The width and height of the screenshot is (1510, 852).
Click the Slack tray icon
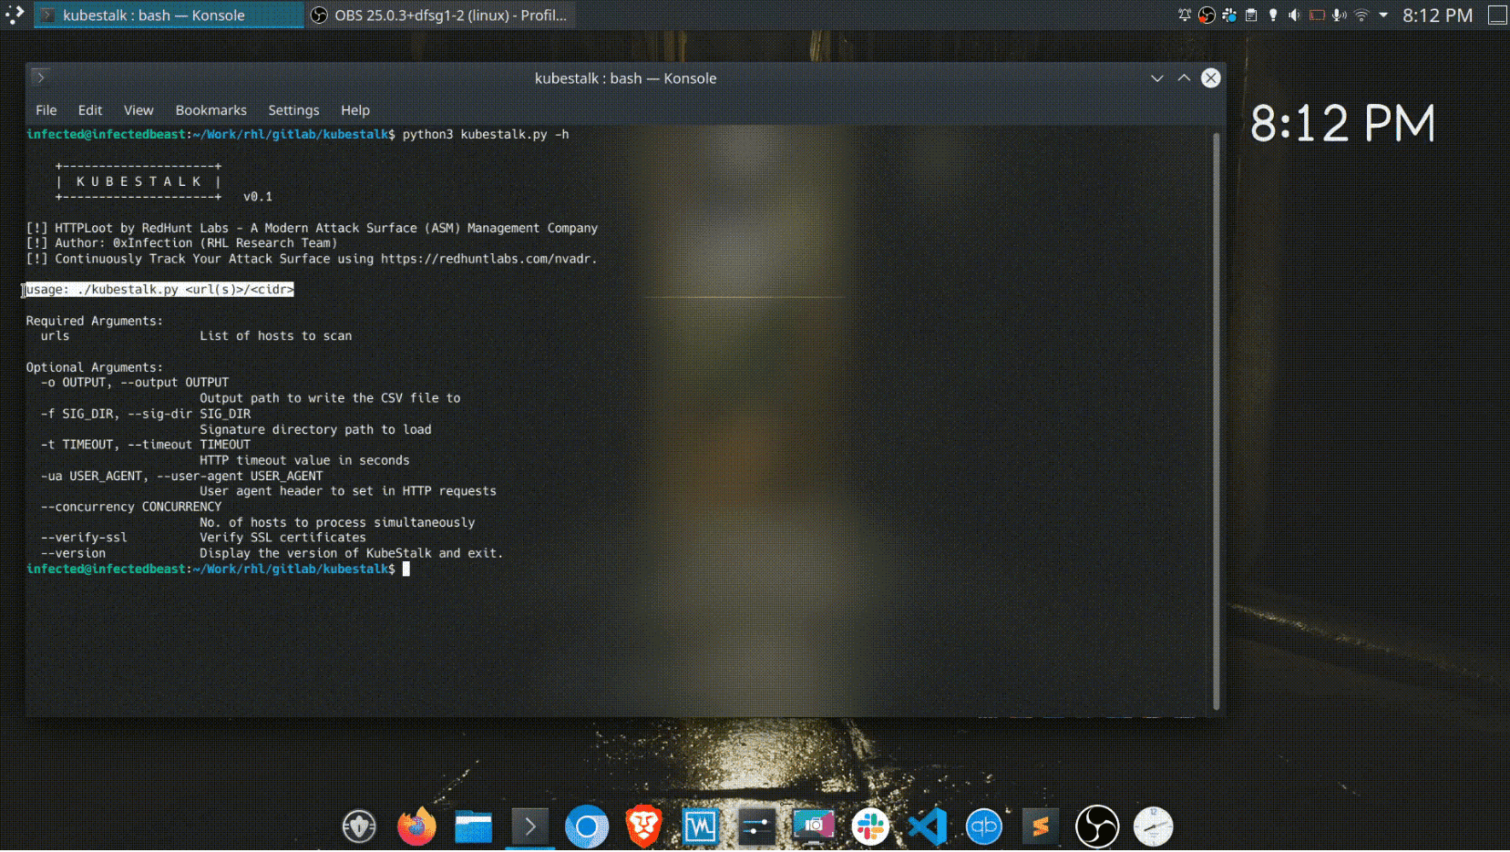1229,15
